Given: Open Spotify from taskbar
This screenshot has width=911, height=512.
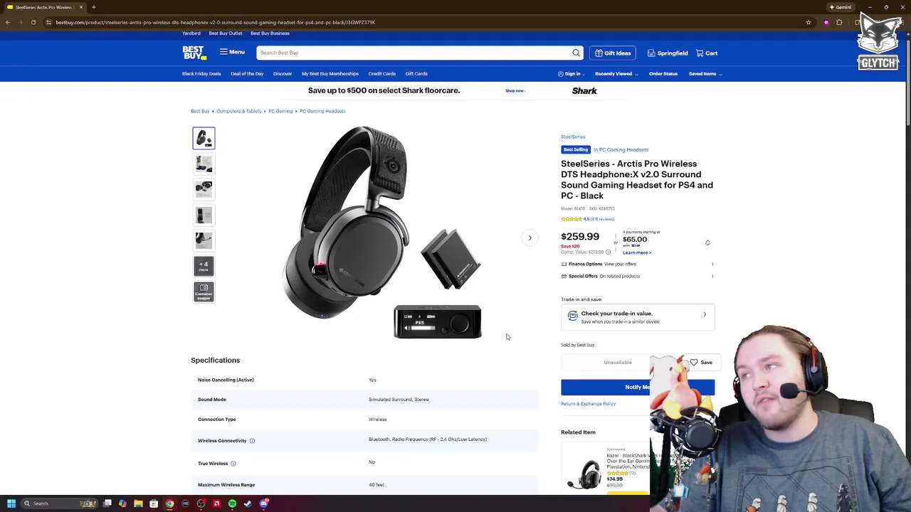Looking at the screenshot, I should point(232,503).
